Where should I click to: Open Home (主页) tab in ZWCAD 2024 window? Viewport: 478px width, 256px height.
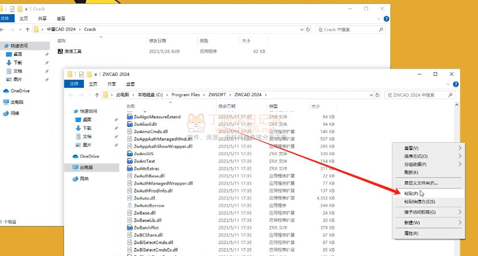[93, 84]
